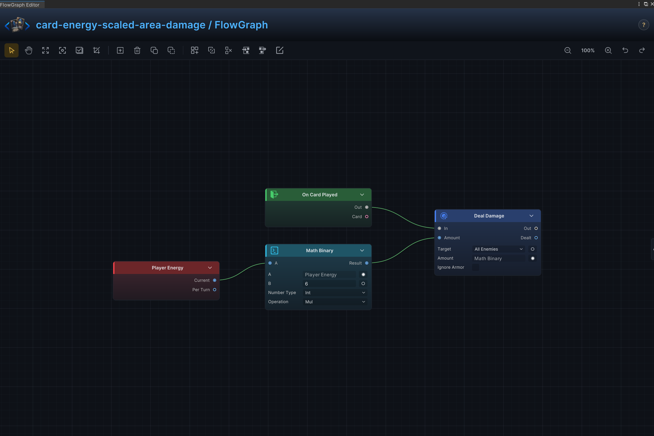Open the Target All Enemies dropdown
Image resolution: width=654 pixels, height=436 pixels.
[x=498, y=249]
